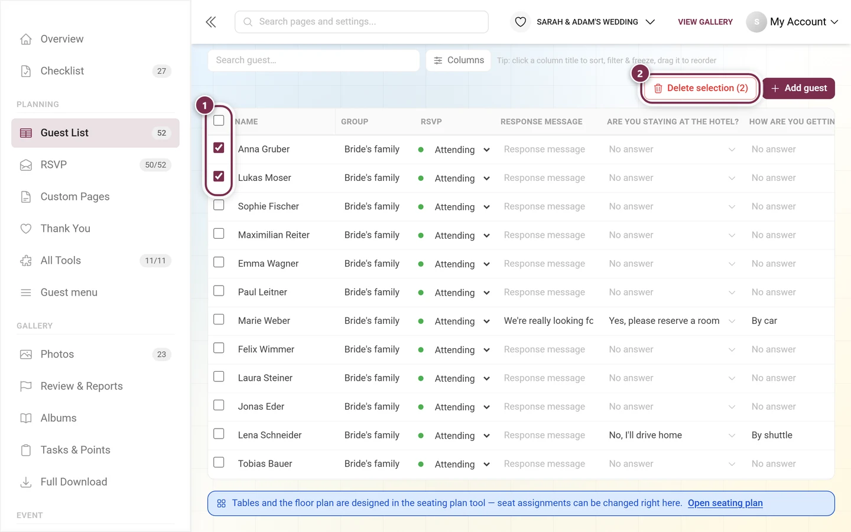Check Emma Wagner's checkbox
The height and width of the screenshot is (532, 851).
(x=219, y=262)
